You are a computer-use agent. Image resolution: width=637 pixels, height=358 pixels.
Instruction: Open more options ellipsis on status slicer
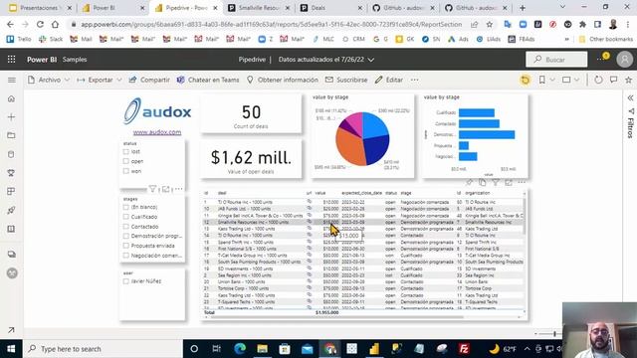point(178,189)
